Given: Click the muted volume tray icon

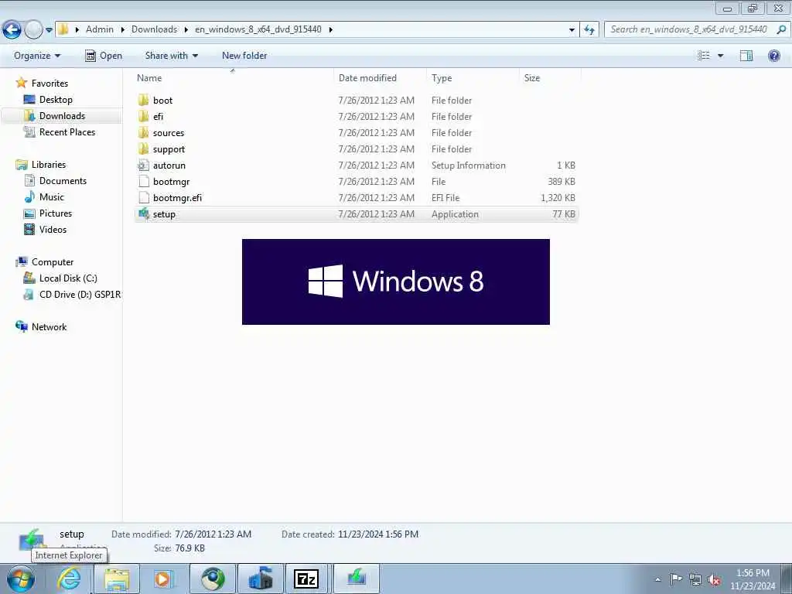Looking at the screenshot, I should coord(714,579).
